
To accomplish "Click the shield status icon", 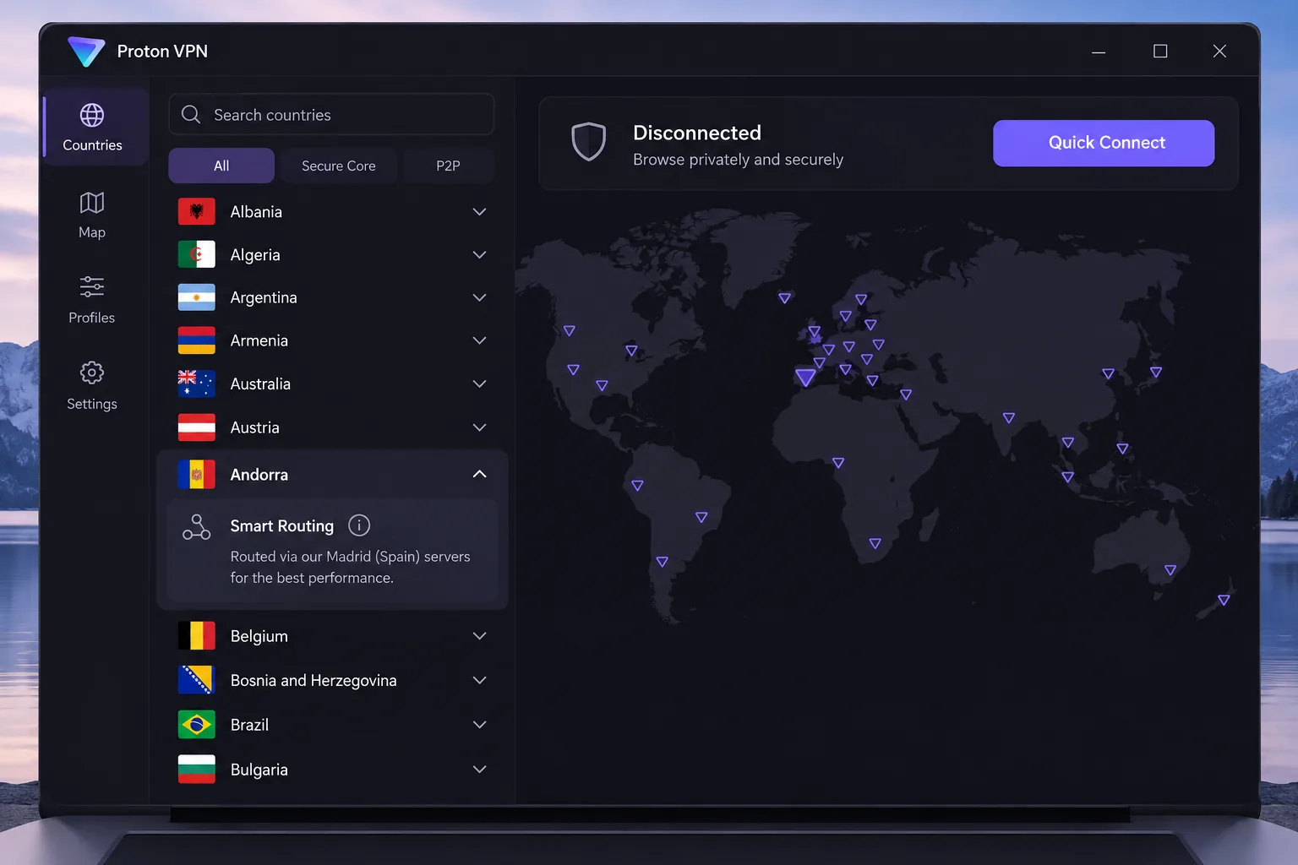I will (x=588, y=141).
